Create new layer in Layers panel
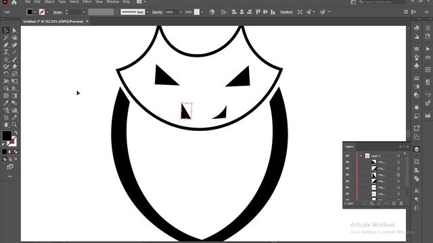The height and width of the screenshot is (243, 433). coord(394,203)
